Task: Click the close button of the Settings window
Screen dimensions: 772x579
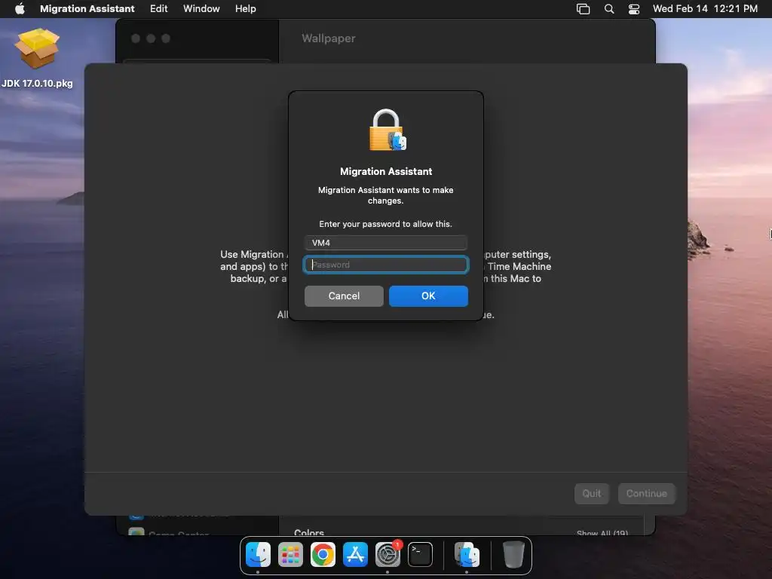Action: click(x=136, y=38)
